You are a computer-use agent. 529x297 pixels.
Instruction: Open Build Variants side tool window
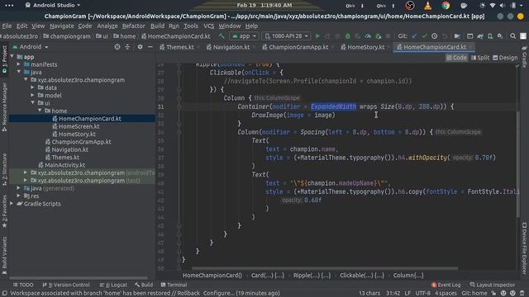[4, 255]
